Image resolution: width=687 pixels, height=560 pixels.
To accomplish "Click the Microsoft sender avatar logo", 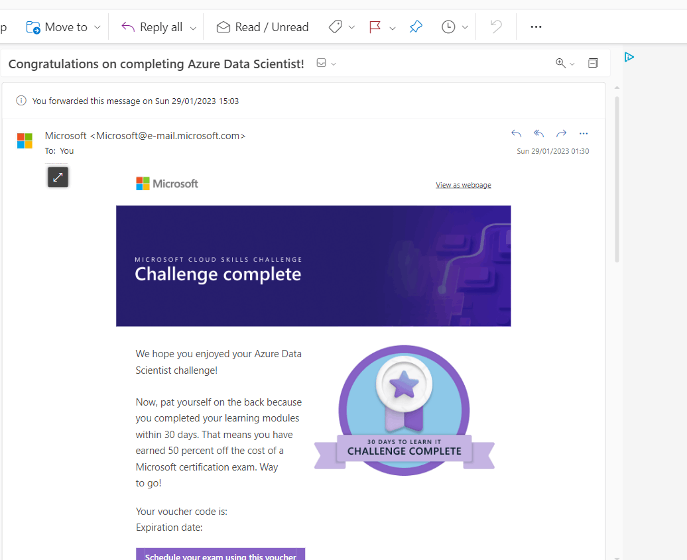I will (25, 141).
